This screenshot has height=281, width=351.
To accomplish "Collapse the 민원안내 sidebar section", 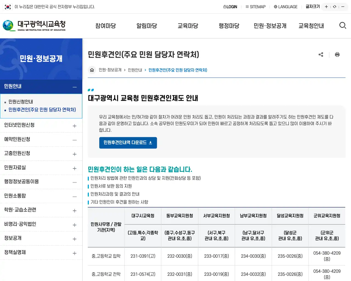I will click(x=74, y=87).
